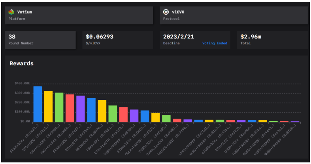
Task: Click the Votium ballot box logo icon
Action: 11,12
